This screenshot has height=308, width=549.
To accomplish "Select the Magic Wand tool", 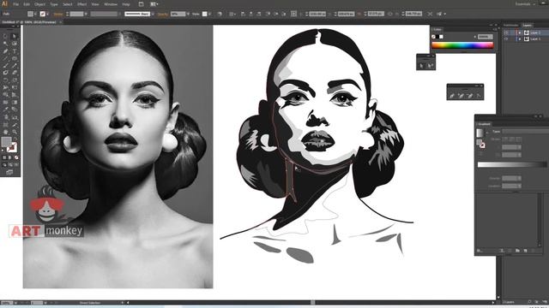I will pos(5,44).
